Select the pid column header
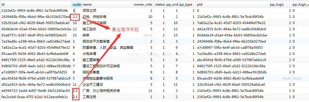 [233, 4]
